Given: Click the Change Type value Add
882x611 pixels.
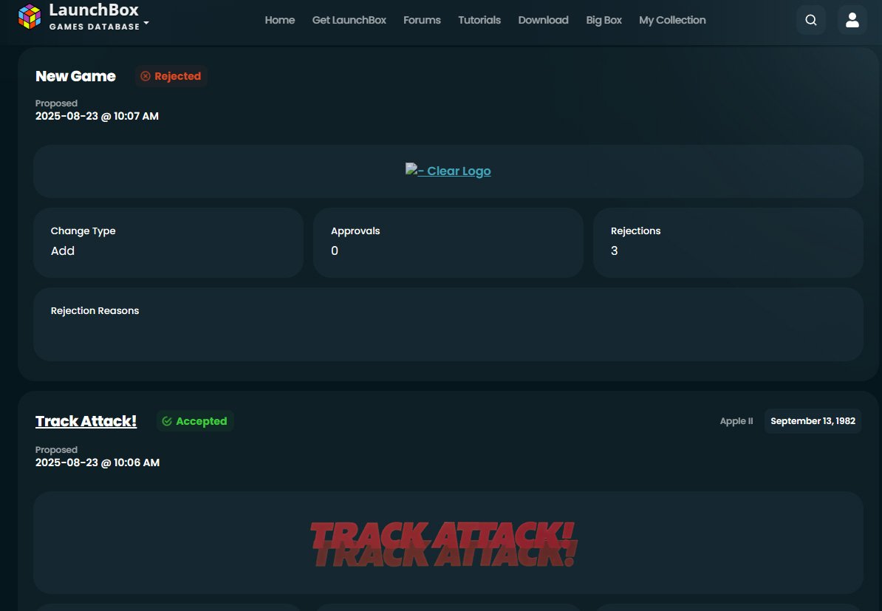Looking at the screenshot, I should click(x=63, y=251).
